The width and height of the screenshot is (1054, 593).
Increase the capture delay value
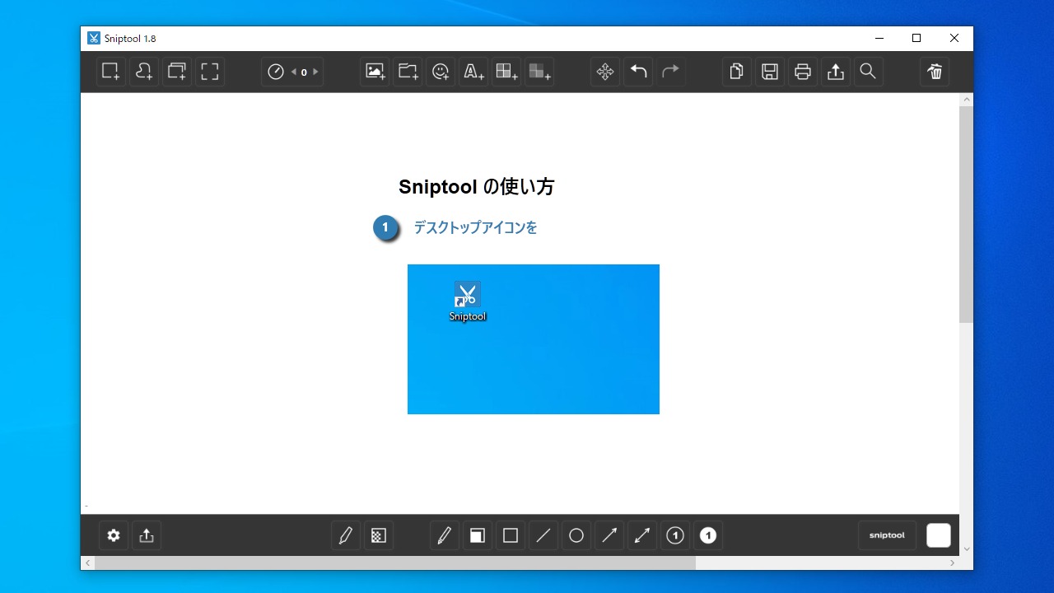click(x=315, y=72)
